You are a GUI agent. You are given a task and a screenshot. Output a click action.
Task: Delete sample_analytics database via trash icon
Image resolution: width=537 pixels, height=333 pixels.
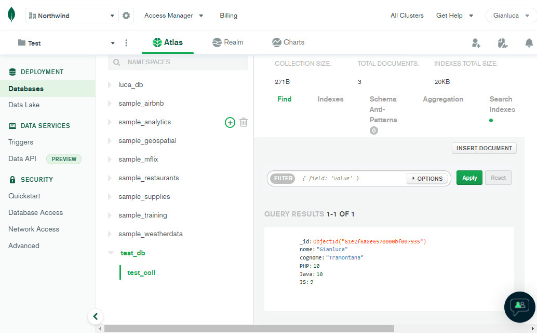pyautogui.click(x=244, y=122)
